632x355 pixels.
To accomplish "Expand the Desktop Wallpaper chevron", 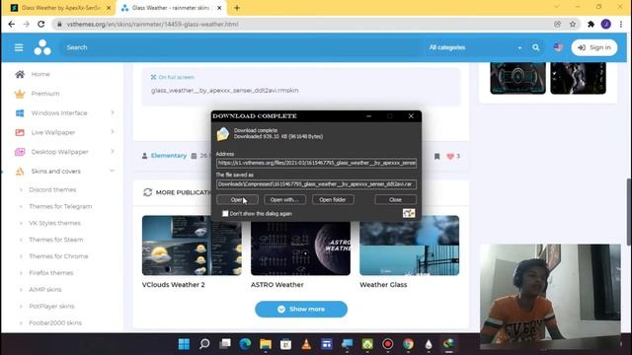I will [x=113, y=151].
